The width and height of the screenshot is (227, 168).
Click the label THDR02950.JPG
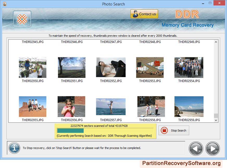click(x=33, y=81)
